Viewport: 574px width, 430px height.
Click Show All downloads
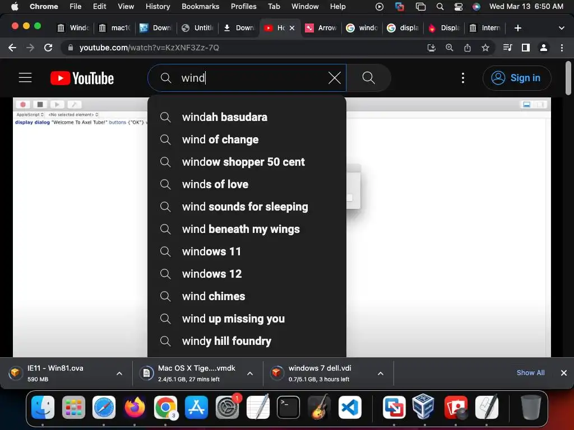click(x=530, y=372)
